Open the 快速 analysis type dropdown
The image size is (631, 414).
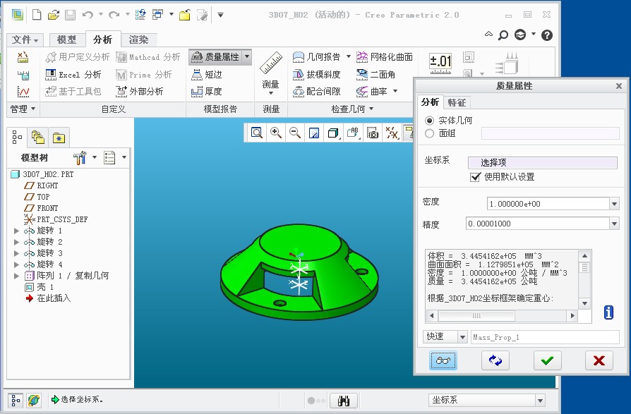click(462, 337)
